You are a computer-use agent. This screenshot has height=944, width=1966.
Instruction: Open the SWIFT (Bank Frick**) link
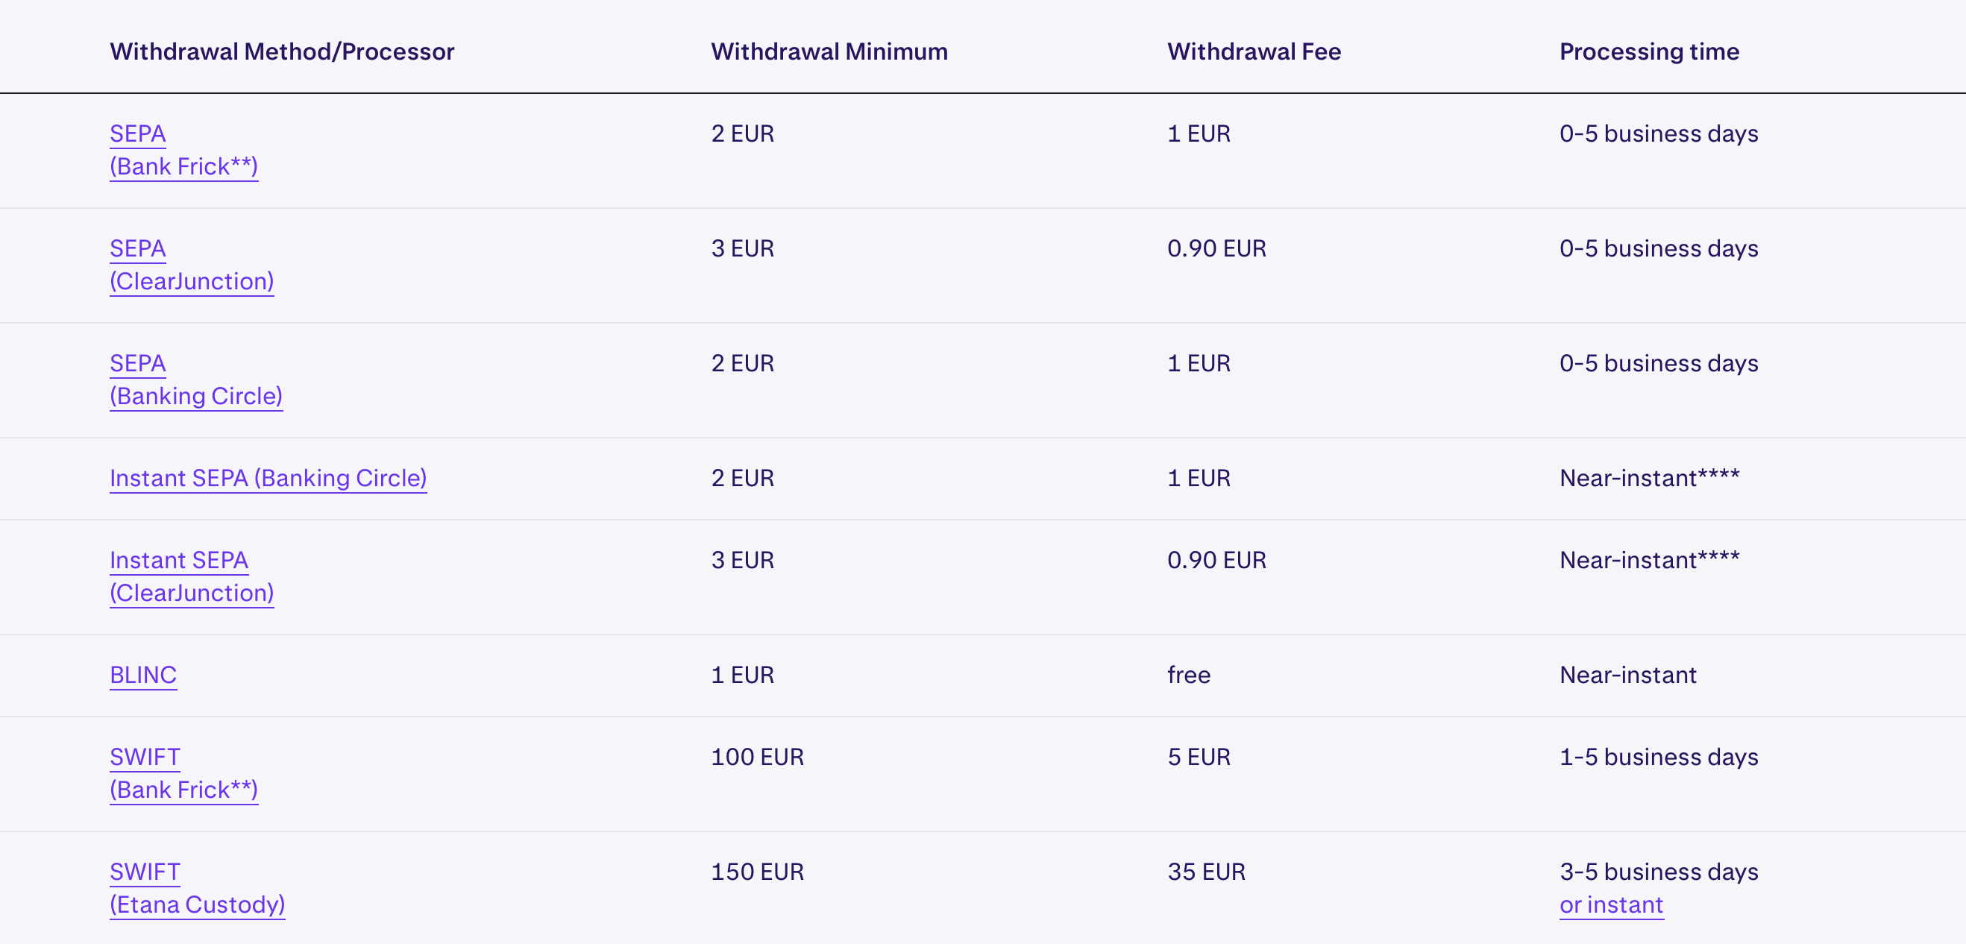(145, 756)
